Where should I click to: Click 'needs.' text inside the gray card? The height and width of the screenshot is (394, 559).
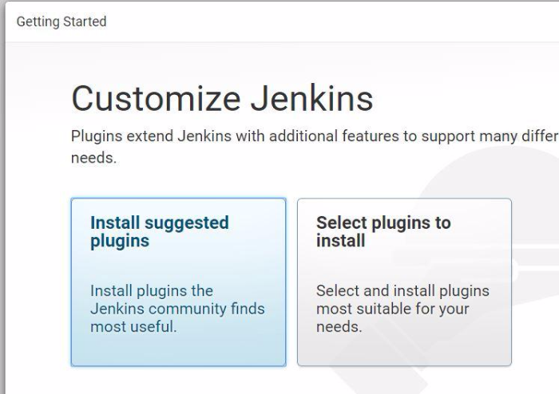(339, 327)
